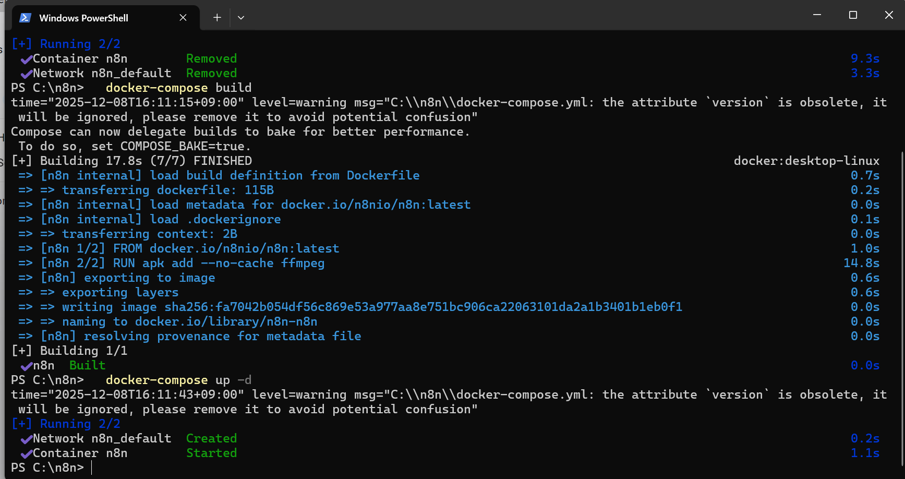Screen dimensions: 905x479
Task: Click the checkmark beside Container n8n Started
Action: click(26, 454)
